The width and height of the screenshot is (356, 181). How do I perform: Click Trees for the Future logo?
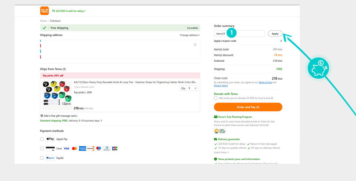tap(220, 131)
